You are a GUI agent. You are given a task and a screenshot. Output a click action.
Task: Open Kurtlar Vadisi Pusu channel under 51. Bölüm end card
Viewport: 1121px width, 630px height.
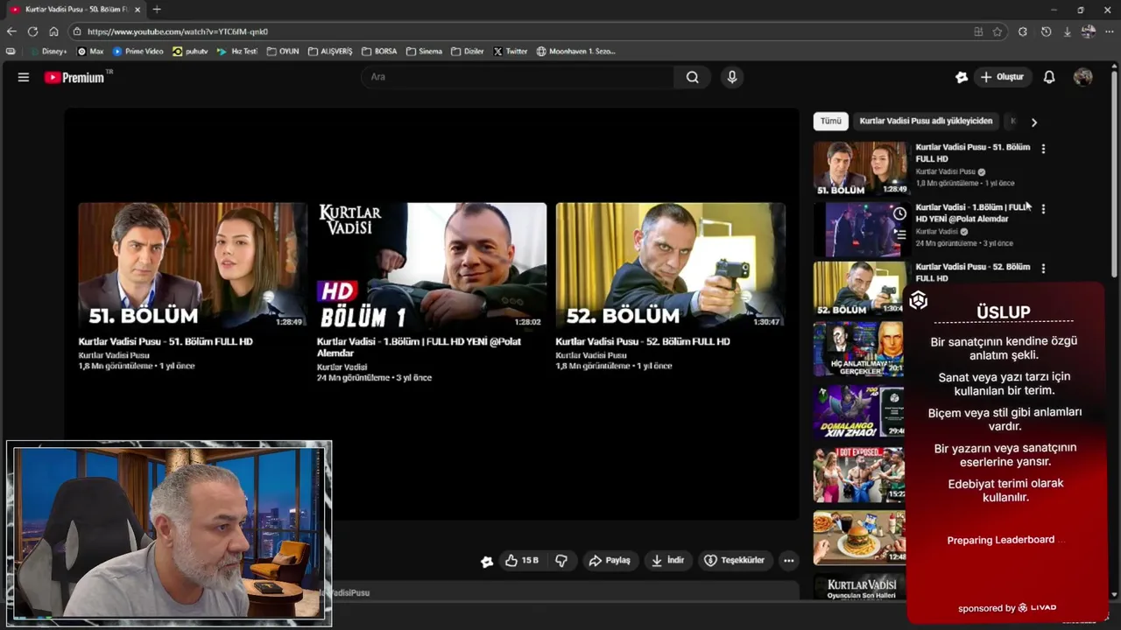(114, 355)
